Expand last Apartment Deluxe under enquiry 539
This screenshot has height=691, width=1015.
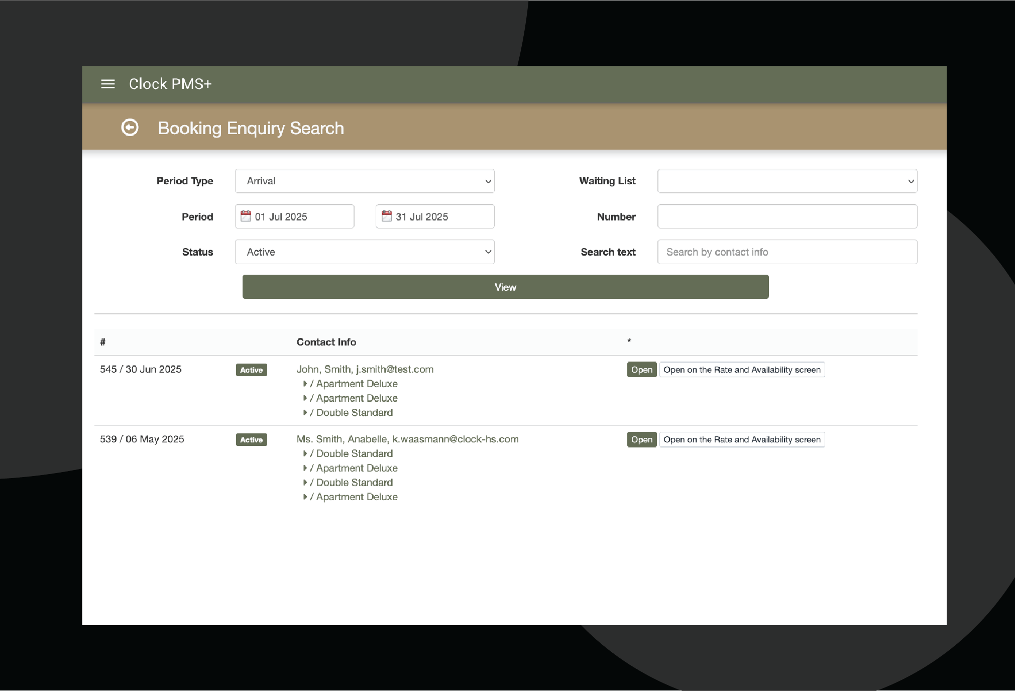[305, 497]
